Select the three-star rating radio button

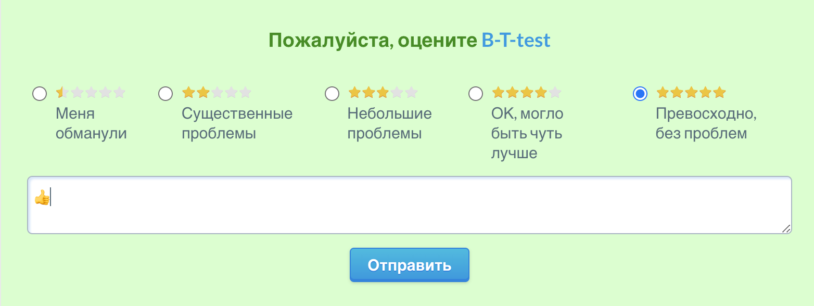332,94
